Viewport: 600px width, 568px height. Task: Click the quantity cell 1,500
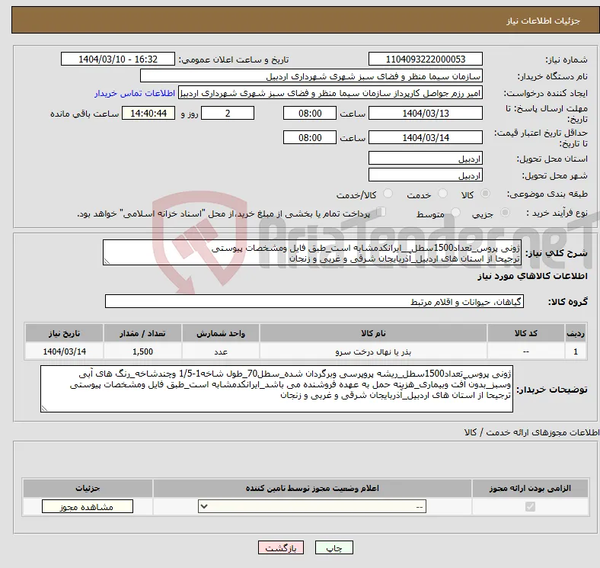pyautogui.click(x=142, y=351)
